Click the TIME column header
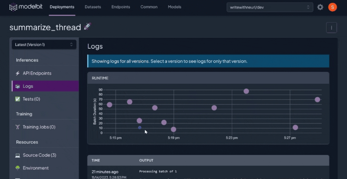Screen dimensions: 347x179 96,160
